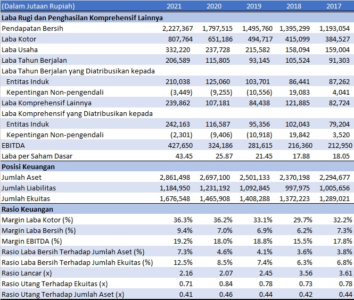Click the equity value 1,676,548

point(175,198)
